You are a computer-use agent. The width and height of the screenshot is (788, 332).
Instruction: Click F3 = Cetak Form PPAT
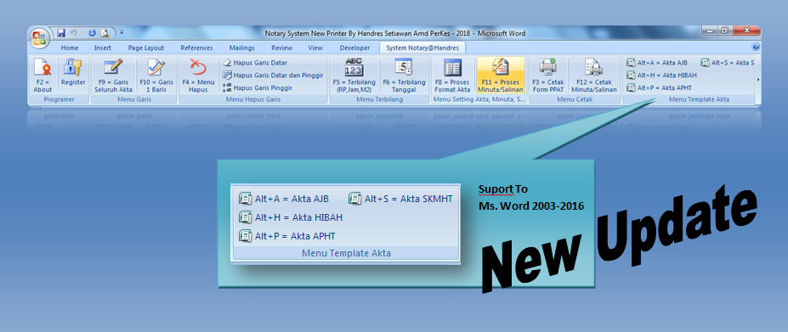pos(547,76)
